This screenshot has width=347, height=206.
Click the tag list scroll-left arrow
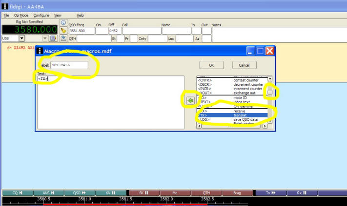click(199, 126)
